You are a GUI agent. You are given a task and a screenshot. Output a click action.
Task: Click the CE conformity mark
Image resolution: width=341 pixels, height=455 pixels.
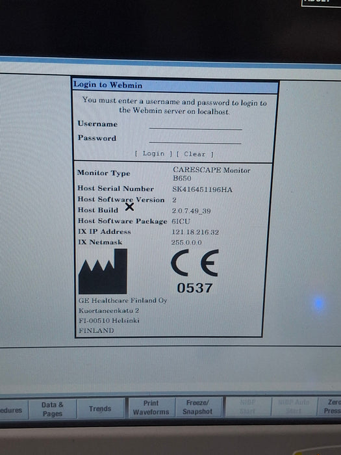(195, 263)
